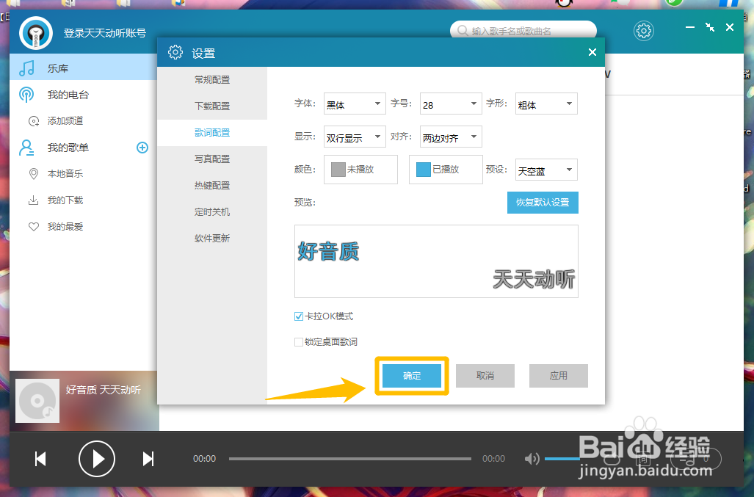Open the 常规配置 settings tab
The width and height of the screenshot is (754, 497).
pos(212,80)
